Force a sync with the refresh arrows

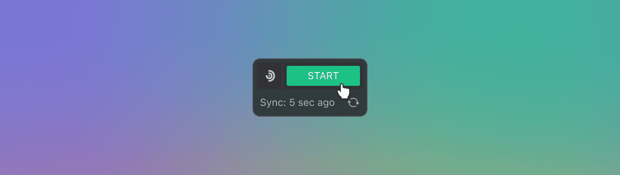tap(353, 102)
